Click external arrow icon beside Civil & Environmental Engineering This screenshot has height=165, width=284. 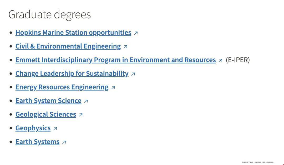(125, 47)
